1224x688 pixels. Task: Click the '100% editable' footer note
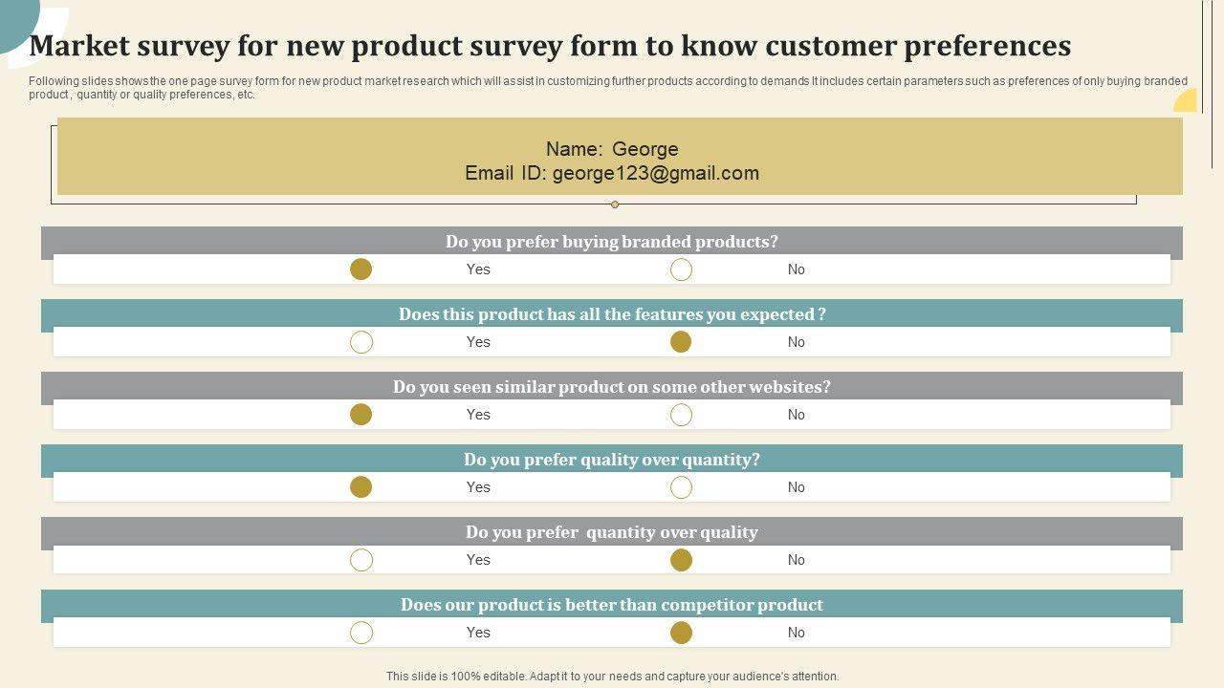[612, 677]
